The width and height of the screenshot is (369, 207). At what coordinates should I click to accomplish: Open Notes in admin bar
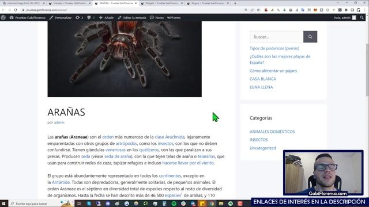(157, 18)
